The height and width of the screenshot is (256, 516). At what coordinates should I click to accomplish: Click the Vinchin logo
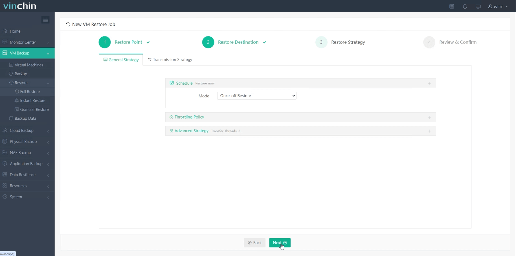(x=20, y=6)
